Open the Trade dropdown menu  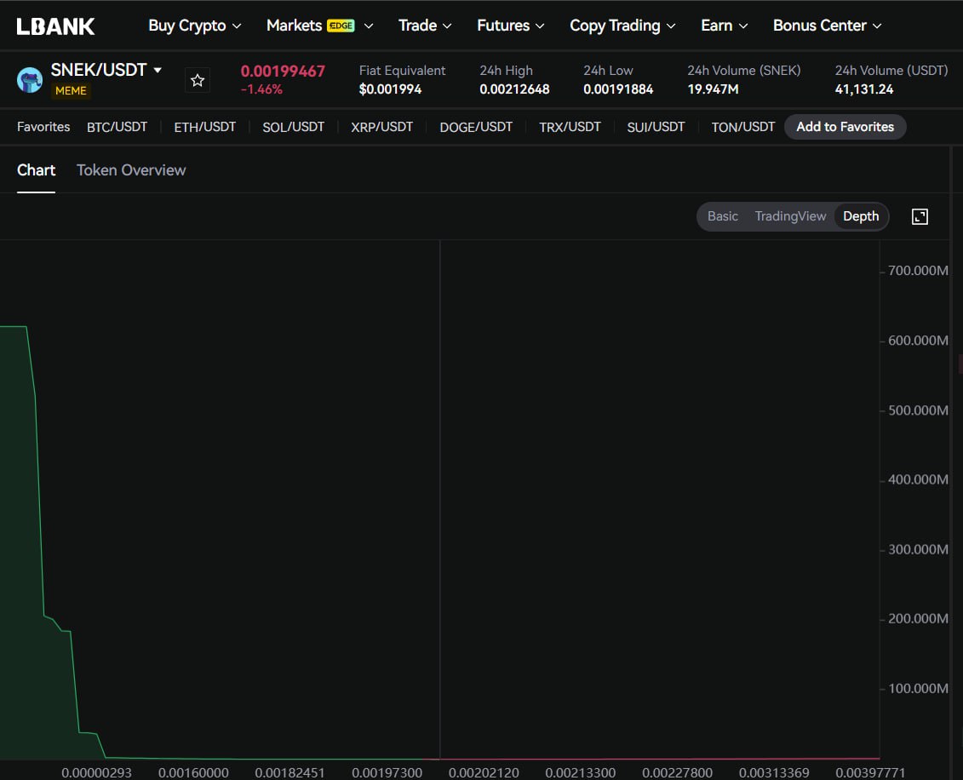425,26
